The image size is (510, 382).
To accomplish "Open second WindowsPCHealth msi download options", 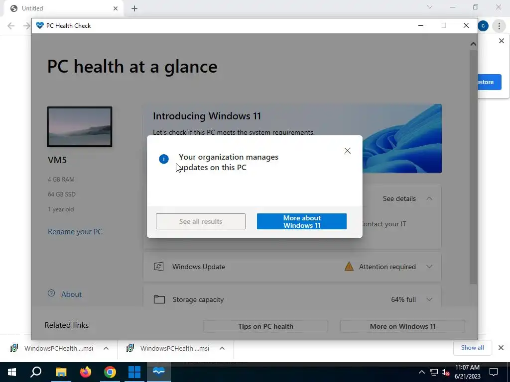I will (222, 348).
